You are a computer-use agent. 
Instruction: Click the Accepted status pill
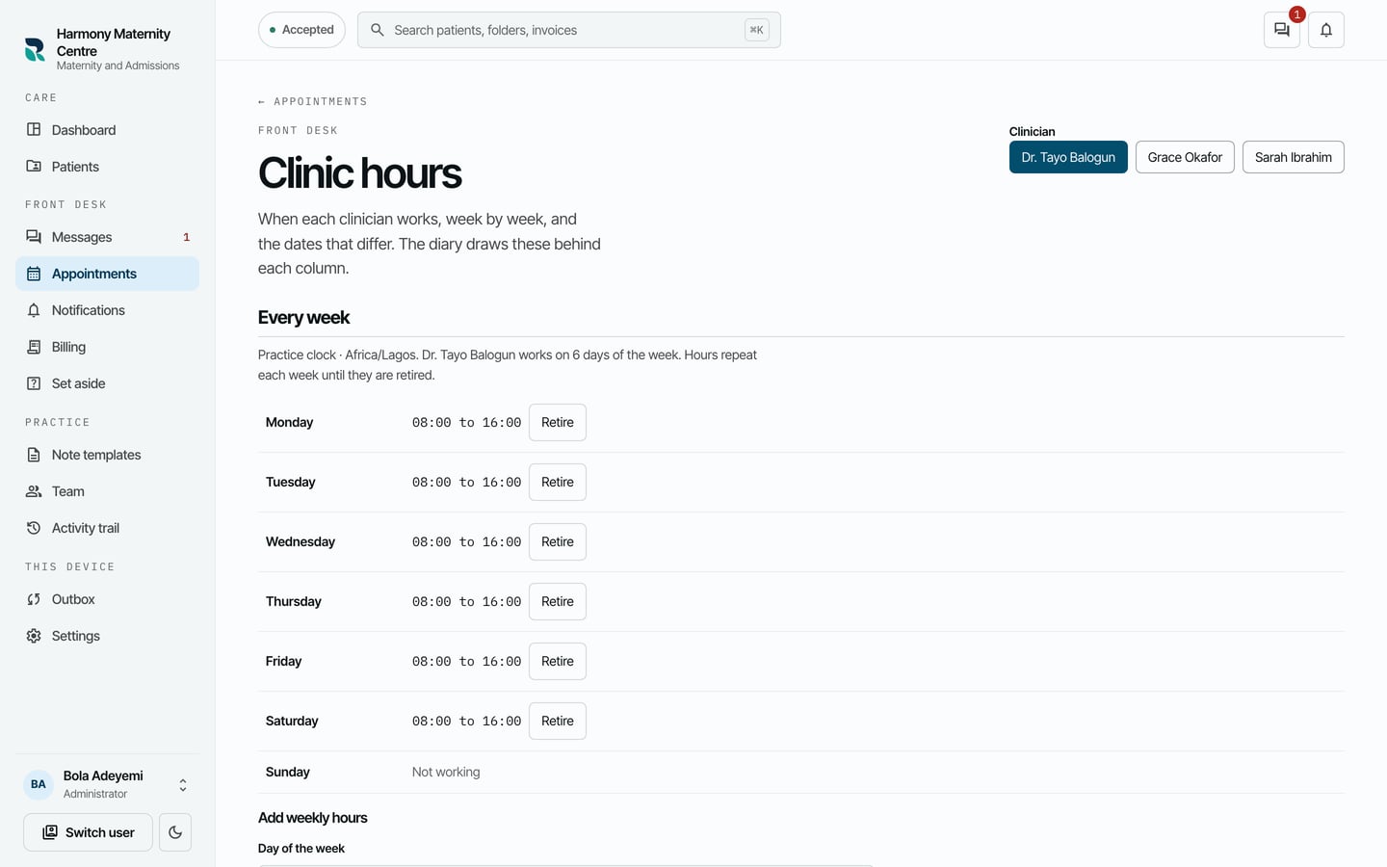(x=301, y=30)
